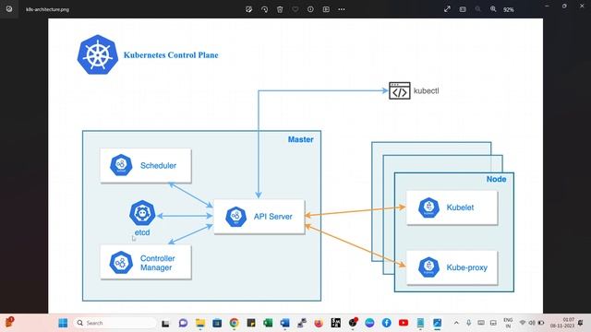Open the ENG IN language switcher
Screen dimensions: 591x332
[x=508, y=323]
